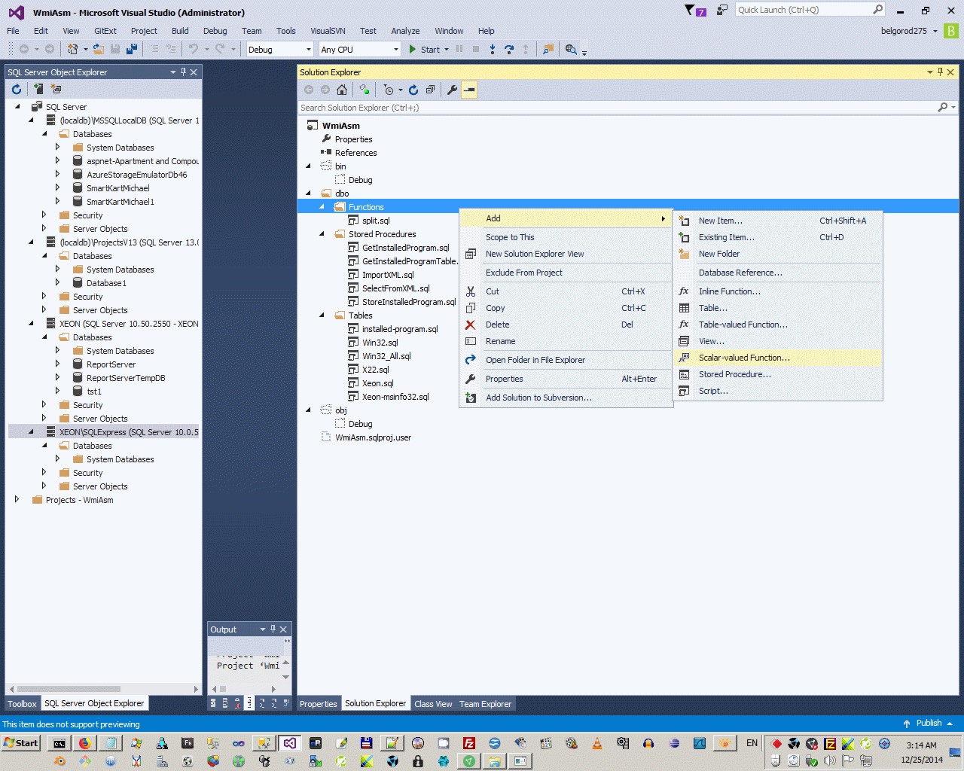Choose Add Solution to Subversion
The image size is (964, 771).
pos(566,398)
